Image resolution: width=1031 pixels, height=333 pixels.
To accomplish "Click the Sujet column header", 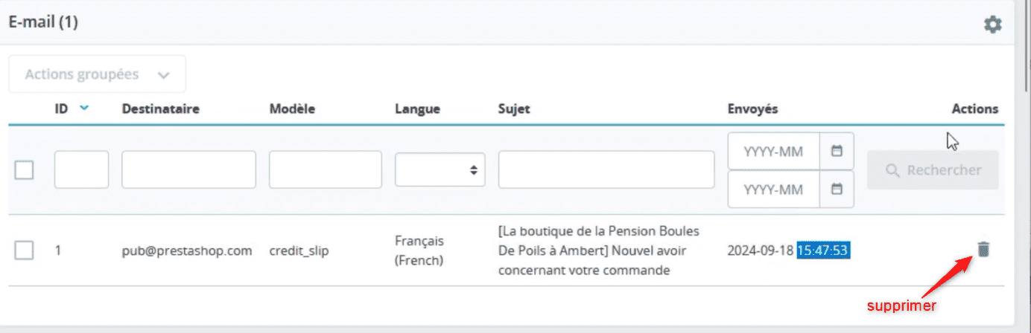I will tap(514, 109).
